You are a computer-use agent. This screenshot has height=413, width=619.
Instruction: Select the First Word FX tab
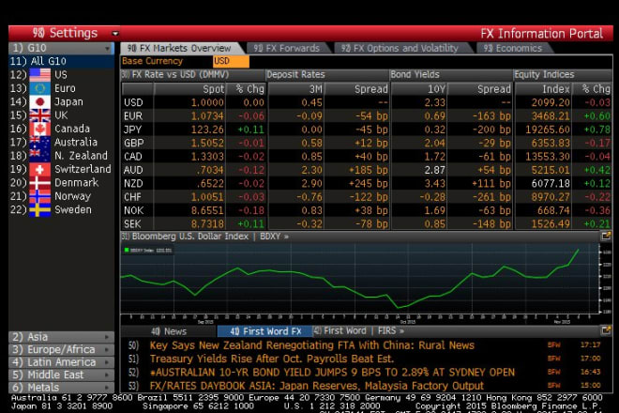point(265,331)
